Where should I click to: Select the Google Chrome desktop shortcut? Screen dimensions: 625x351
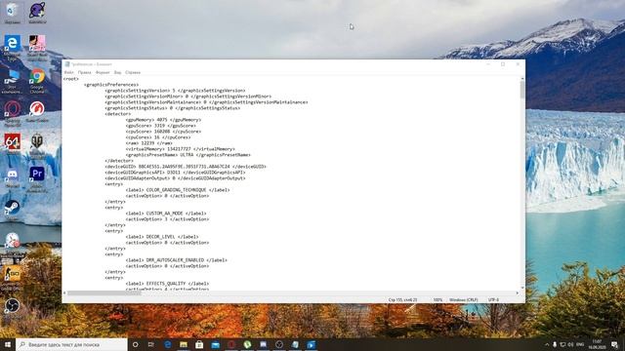pyautogui.click(x=37, y=81)
